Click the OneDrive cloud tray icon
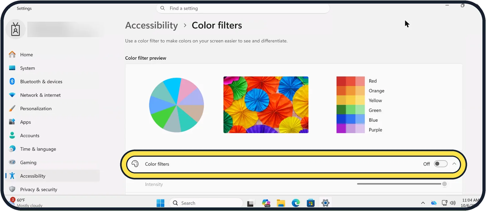 pyautogui.click(x=434, y=203)
